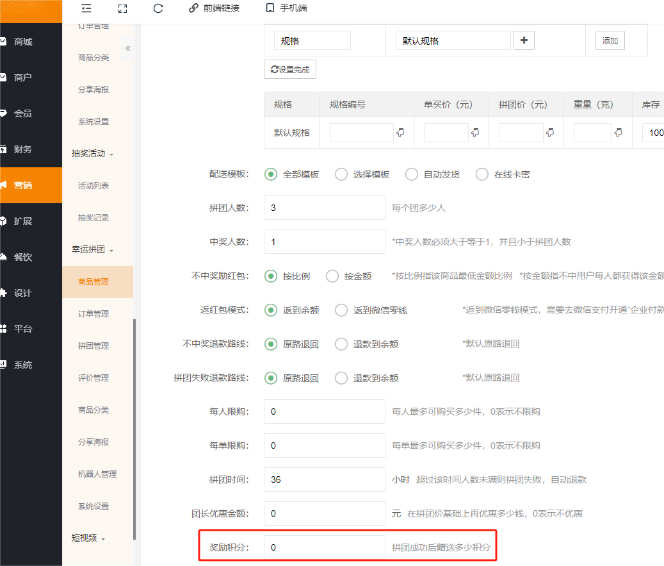664x566 pixels.
Task: Click the plus icon beside 默认规格
Action: (524, 40)
